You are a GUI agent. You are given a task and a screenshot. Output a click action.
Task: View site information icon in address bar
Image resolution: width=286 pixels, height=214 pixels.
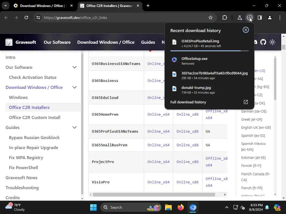(x=38, y=18)
